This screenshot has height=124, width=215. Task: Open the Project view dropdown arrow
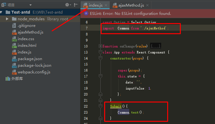point(30,5)
